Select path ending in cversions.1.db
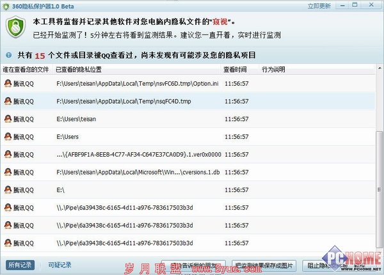The width and height of the screenshot is (384, 275). pyautogui.click(x=138, y=172)
